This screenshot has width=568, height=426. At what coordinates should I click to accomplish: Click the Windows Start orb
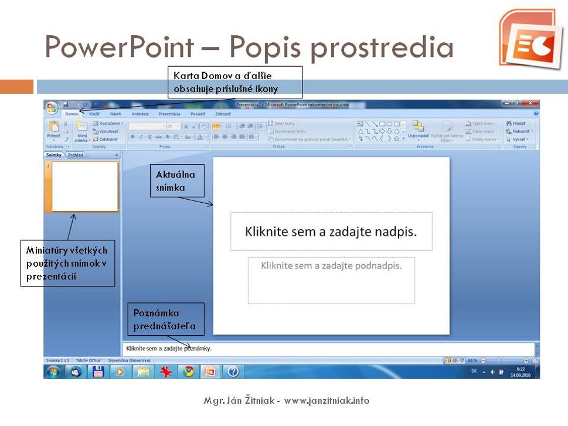coord(53,372)
